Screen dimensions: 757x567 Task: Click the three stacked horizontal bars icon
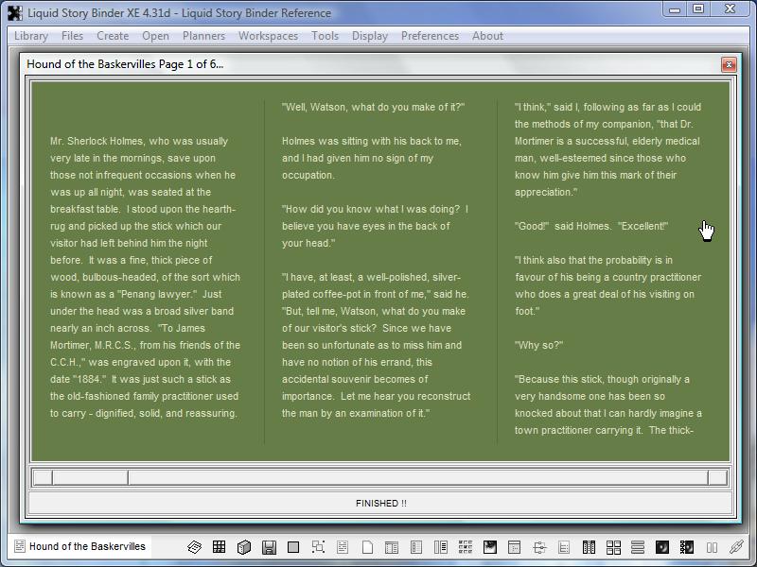638,547
